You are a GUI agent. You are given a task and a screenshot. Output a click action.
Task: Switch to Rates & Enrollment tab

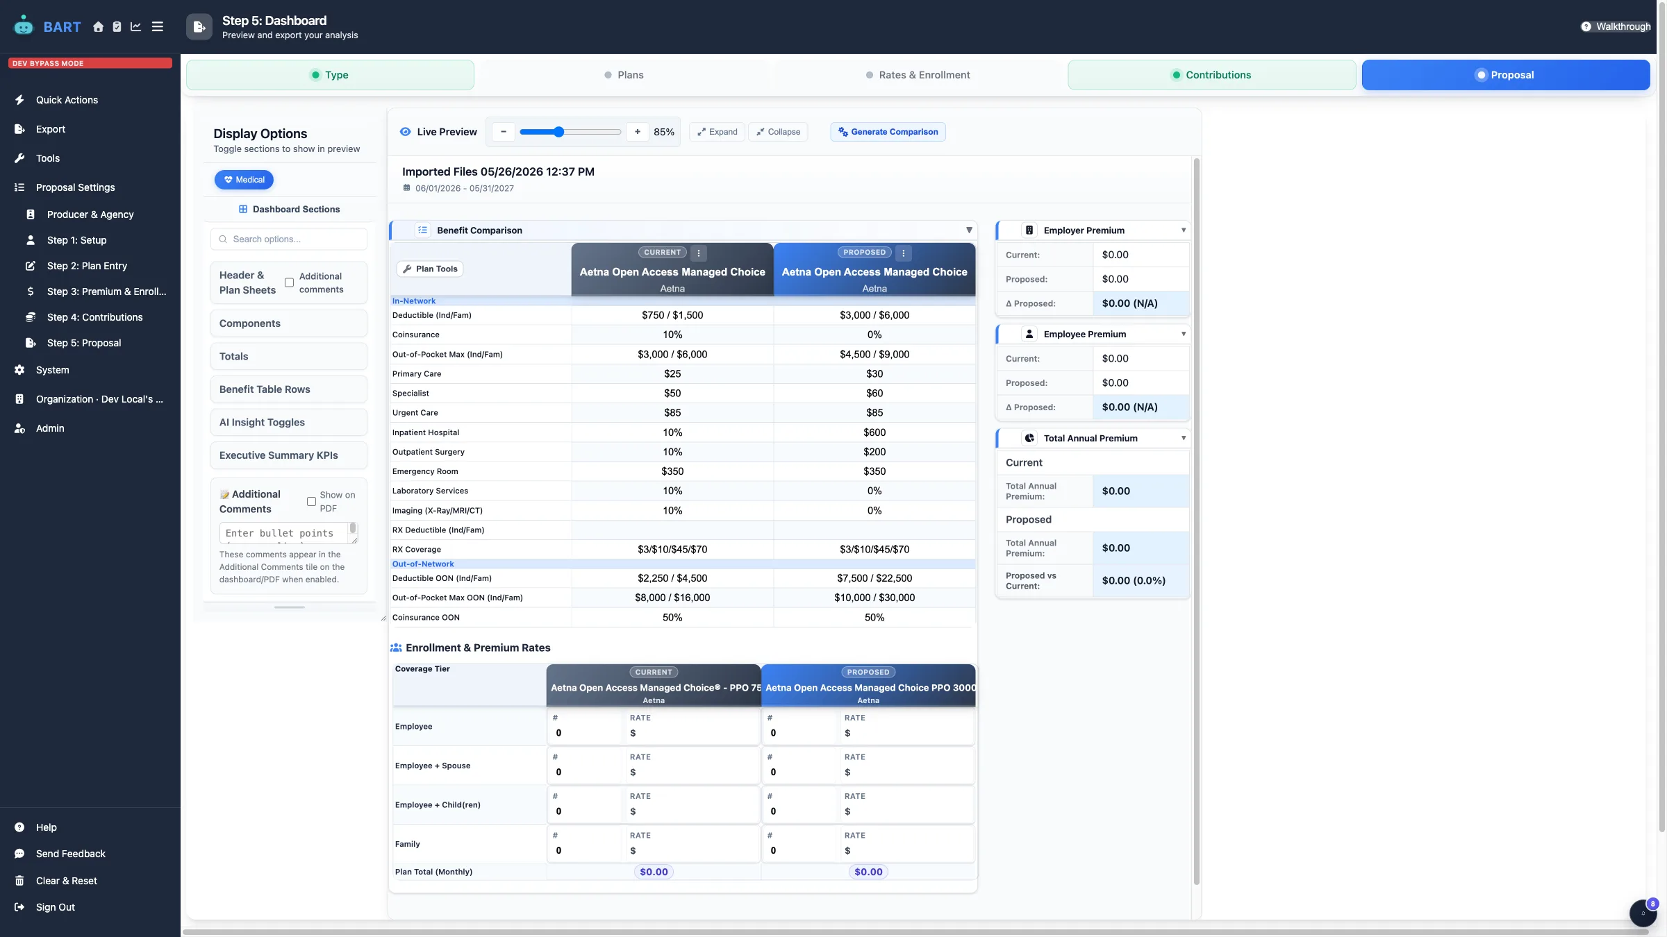pyautogui.click(x=918, y=75)
